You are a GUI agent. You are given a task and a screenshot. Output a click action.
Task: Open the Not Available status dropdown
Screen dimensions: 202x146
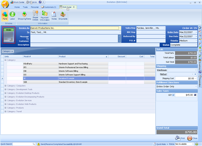coord(193,144)
